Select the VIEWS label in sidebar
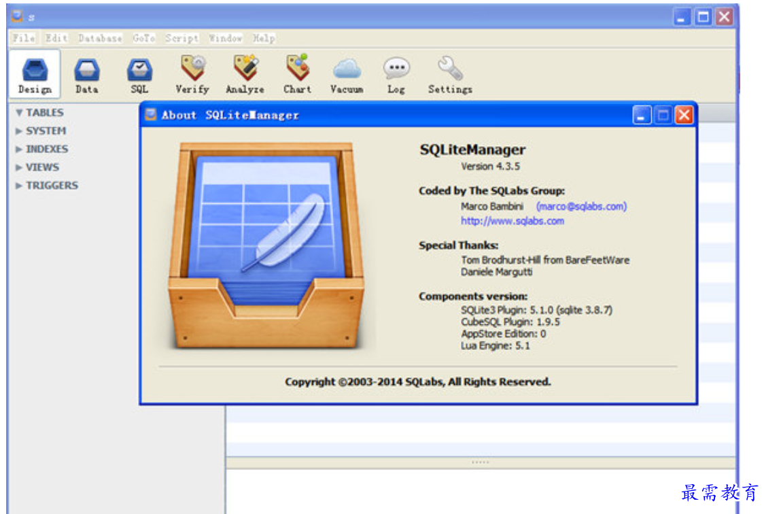764x514 pixels. 42,167
